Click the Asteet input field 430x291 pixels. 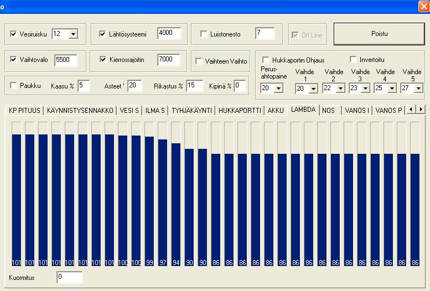(x=134, y=86)
